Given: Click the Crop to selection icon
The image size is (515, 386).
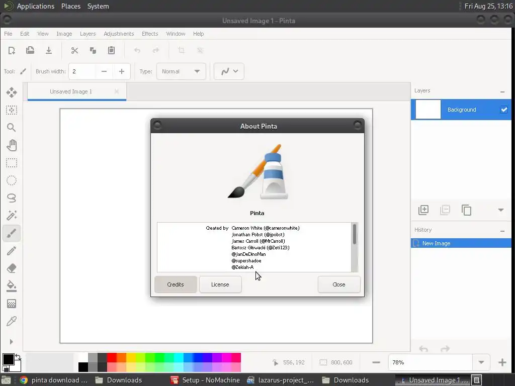Looking at the screenshot, I should click(181, 50).
